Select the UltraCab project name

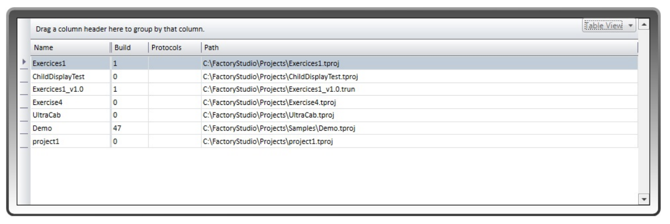47,115
